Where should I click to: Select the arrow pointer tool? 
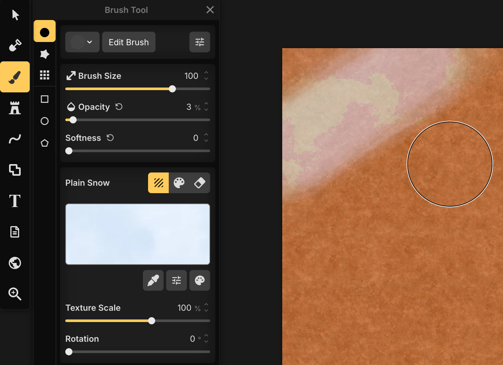tap(15, 15)
